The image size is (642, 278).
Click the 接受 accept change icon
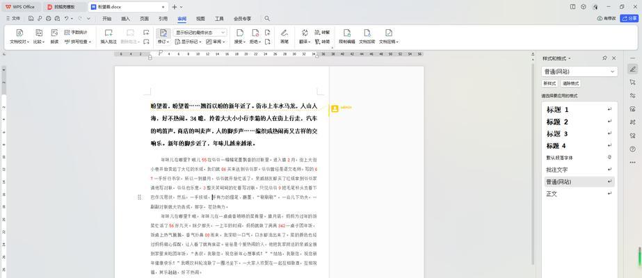(x=240, y=33)
